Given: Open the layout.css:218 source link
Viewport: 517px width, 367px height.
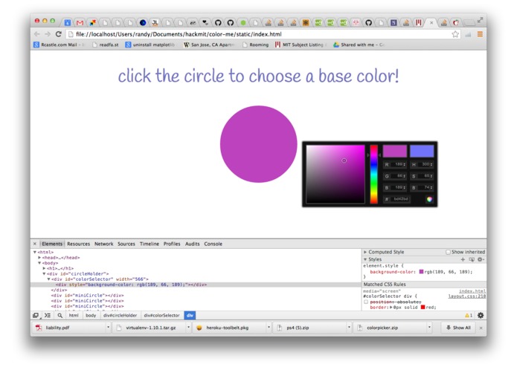Looking at the screenshot, I should click(x=466, y=296).
